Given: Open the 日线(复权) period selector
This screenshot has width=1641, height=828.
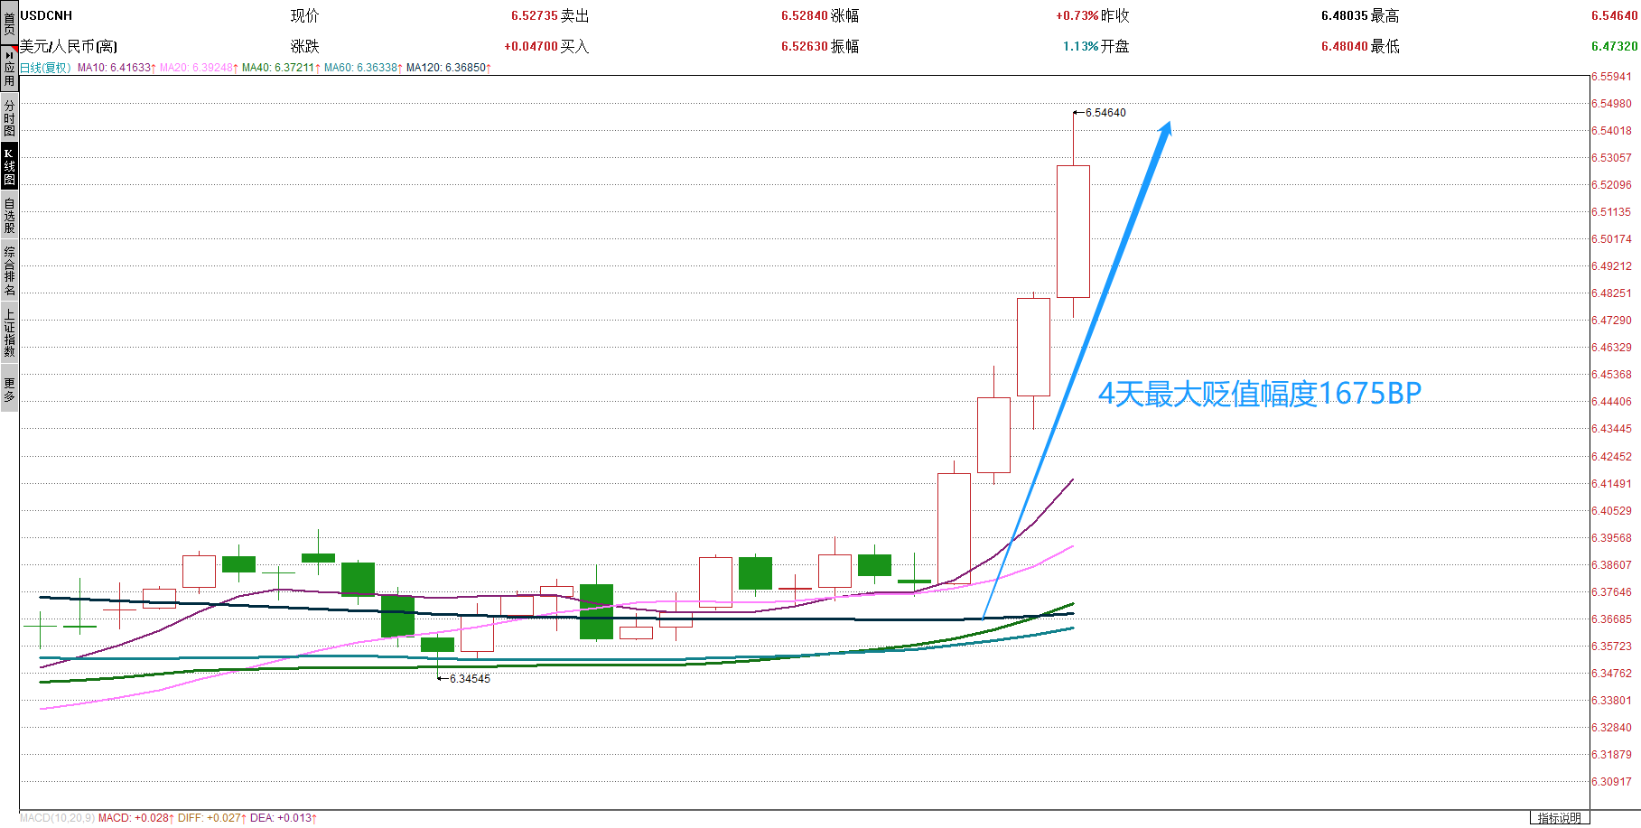Looking at the screenshot, I should (x=45, y=68).
